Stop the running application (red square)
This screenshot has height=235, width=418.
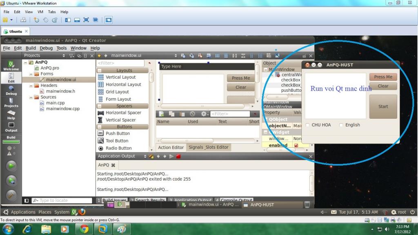click(x=178, y=156)
